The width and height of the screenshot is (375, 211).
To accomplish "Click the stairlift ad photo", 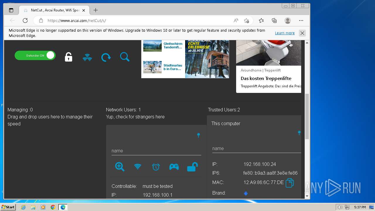I will (x=269, y=53).
